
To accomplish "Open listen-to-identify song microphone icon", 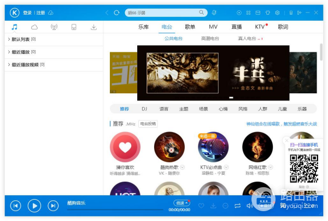I will [x=214, y=13].
